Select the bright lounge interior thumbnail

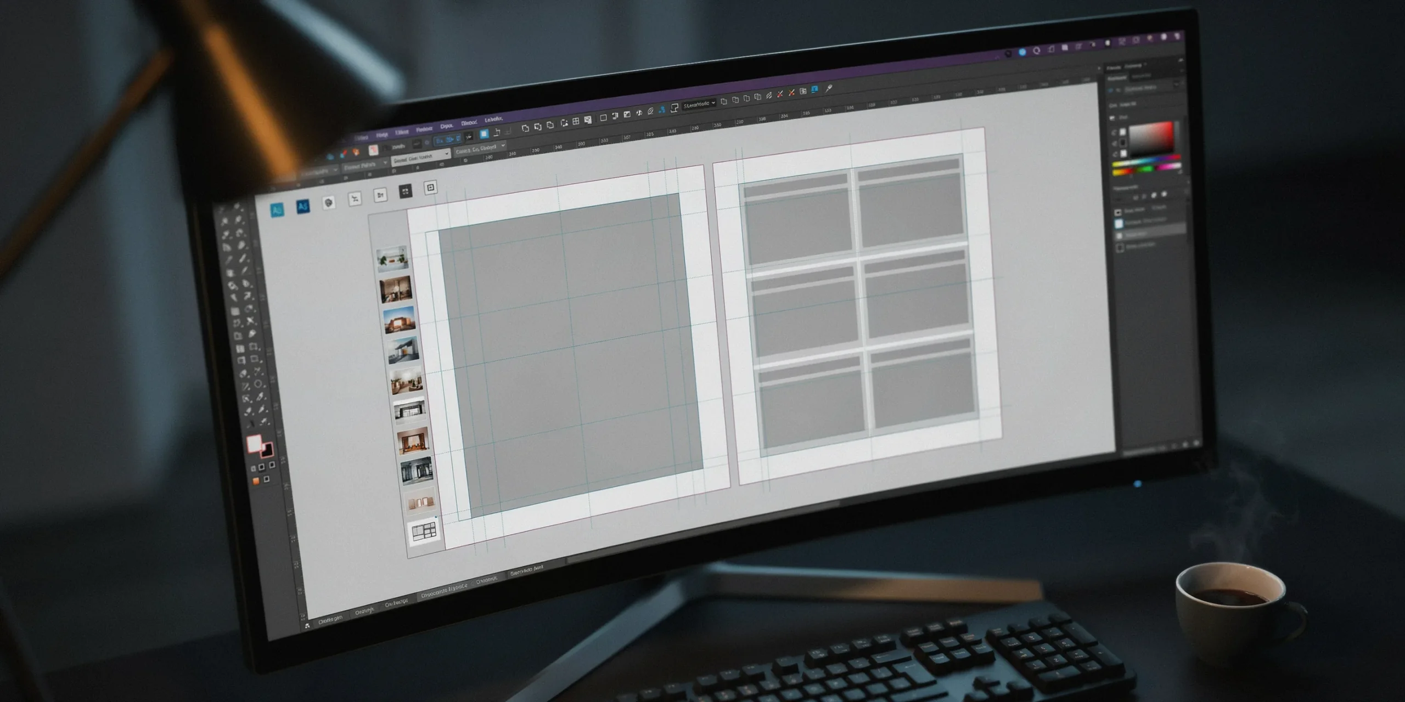pyautogui.click(x=407, y=381)
